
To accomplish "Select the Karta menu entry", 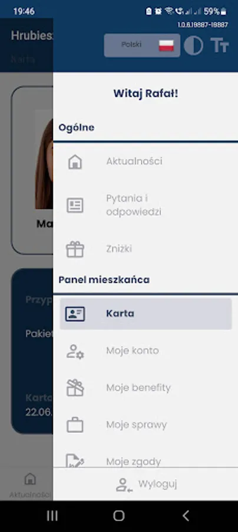I will (x=146, y=314).
